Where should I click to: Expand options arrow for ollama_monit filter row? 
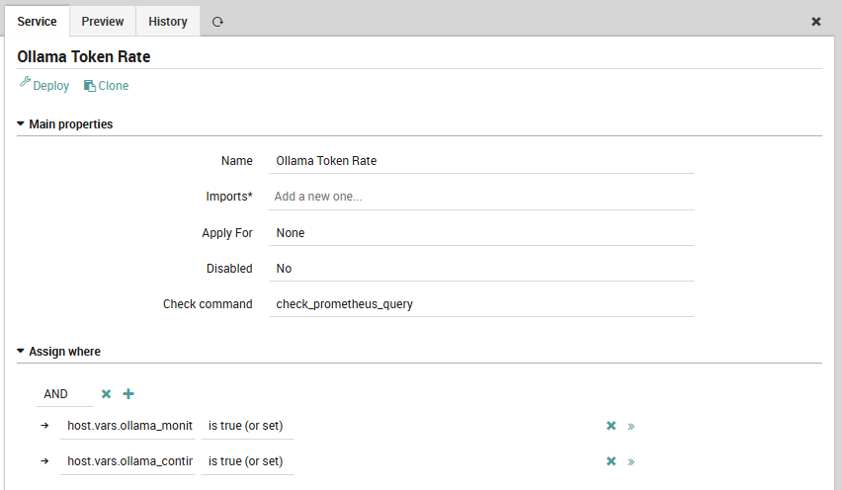pyautogui.click(x=631, y=426)
